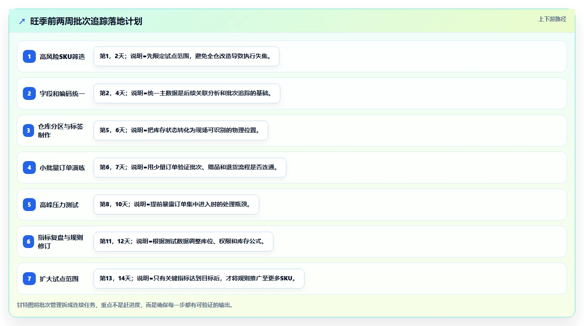The width and height of the screenshot is (584, 326).
Task: Click the arrow icon beside the plan title
Action: point(22,21)
